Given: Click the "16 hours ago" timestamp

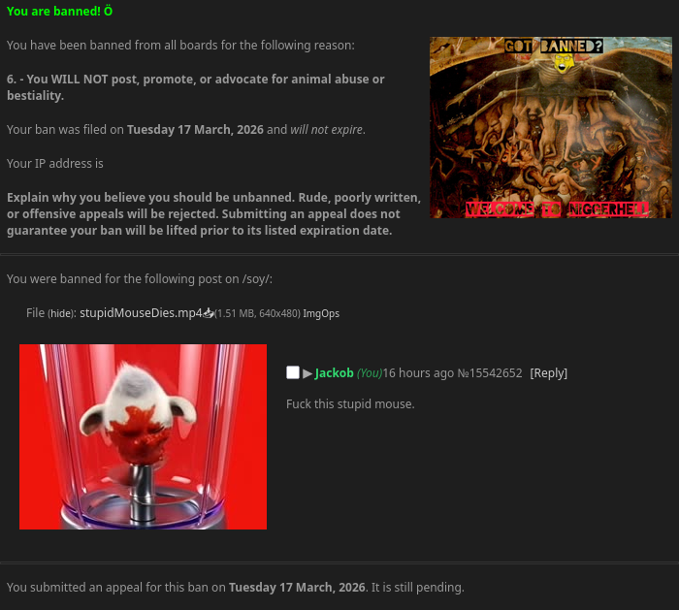Looking at the screenshot, I should (418, 372).
